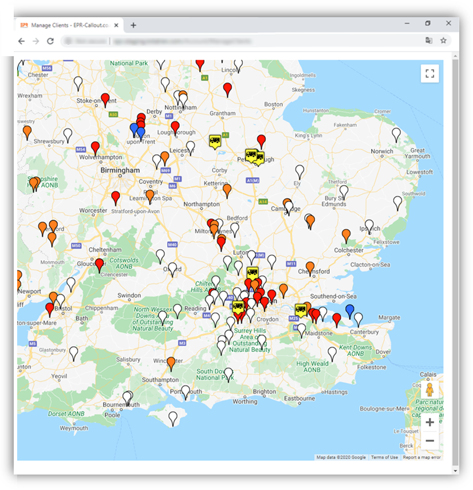Image resolution: width=473 pixels, height=490 pixels.
Task: Click the Birmingham city label
Action: pos(120,170)
